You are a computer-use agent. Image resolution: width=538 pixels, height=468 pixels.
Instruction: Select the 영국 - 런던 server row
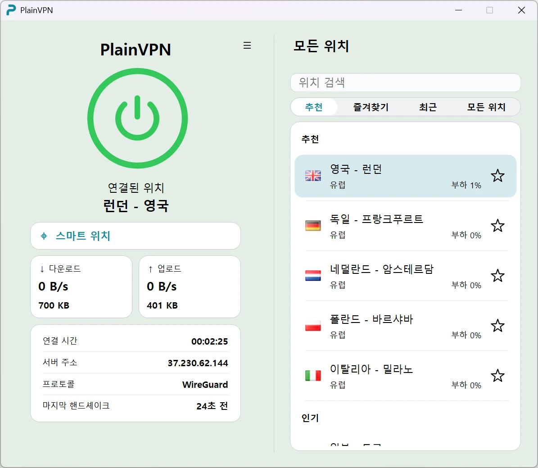click(406, 176)
